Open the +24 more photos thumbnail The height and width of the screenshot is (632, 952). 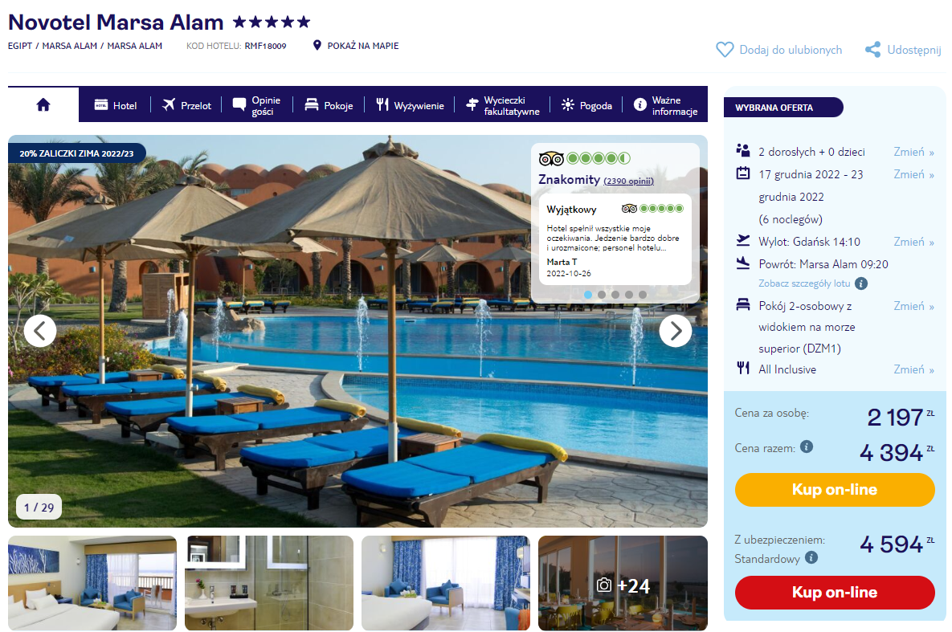[x=623, y=583]
